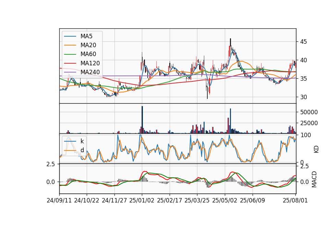Click the volume axis value 25000

tap(309, 123)
